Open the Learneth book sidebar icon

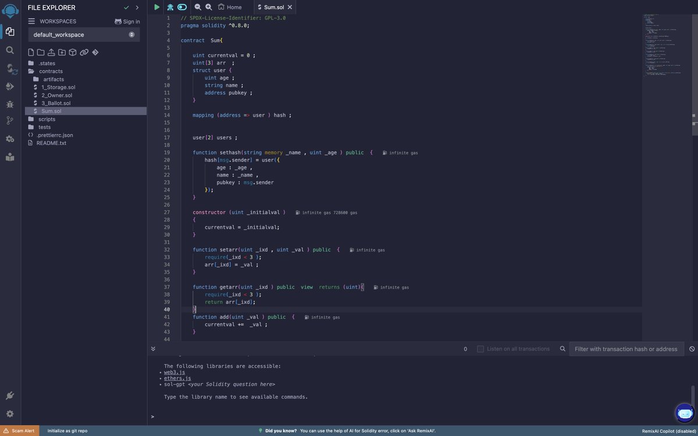(x=10, y=157)
